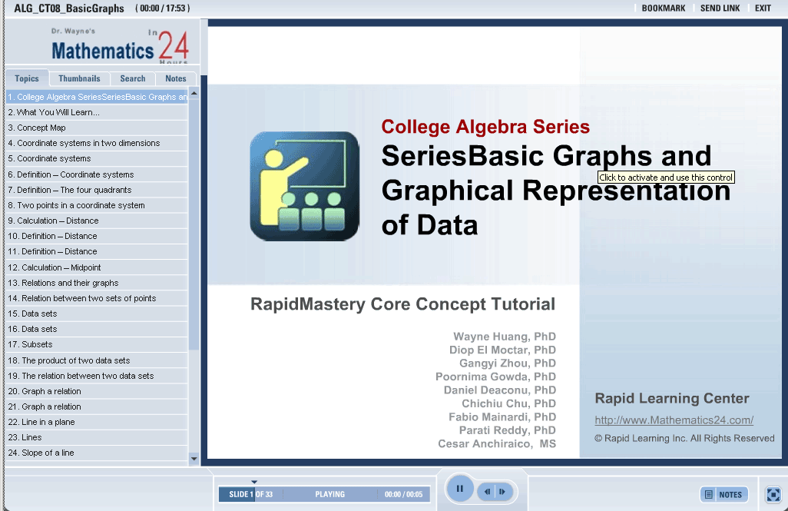Screen dimensions: 788x511
Task: Exit the tutorial player
Action: coord(763,8)
